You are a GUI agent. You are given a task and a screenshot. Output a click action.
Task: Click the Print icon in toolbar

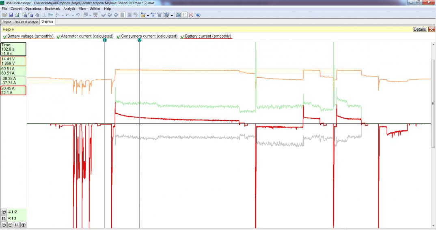pos(17,15)
